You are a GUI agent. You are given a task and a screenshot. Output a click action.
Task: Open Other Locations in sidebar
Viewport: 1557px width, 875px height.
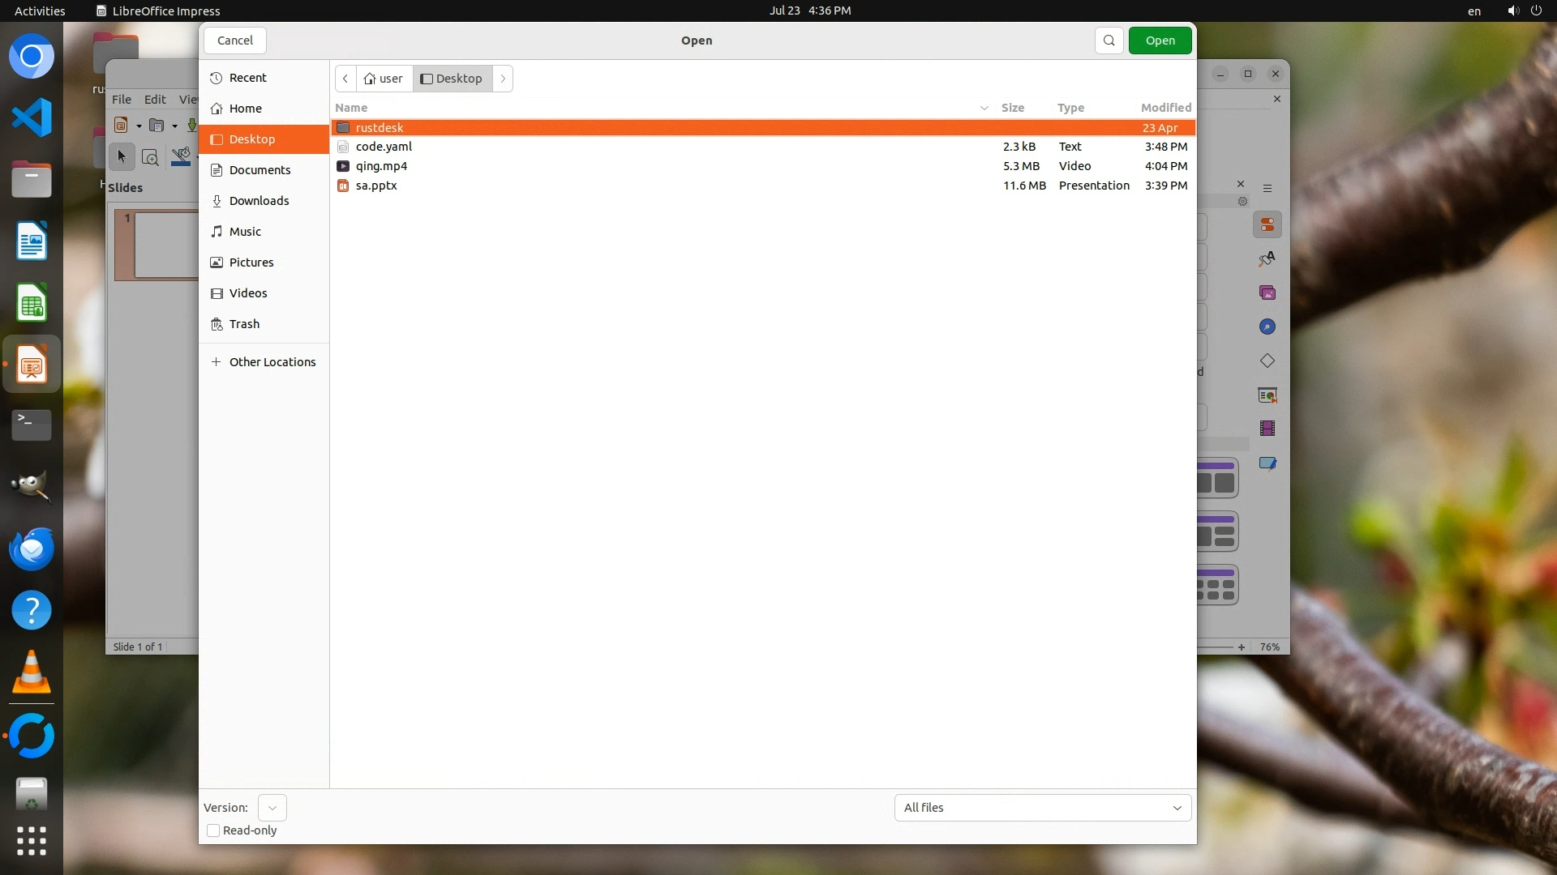(x=272, y=362)
